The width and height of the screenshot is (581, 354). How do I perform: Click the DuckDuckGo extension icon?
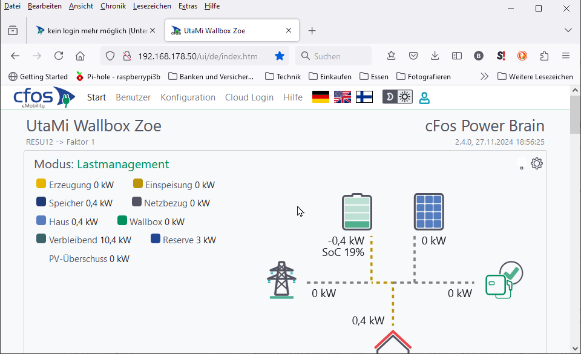pos(522,56)
